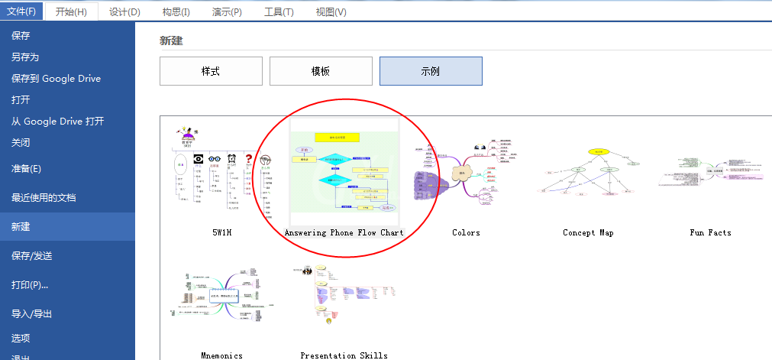Switch to the 工具(T) ribbon tab
The width and height of the screenshot is (772, 360).
coord(279,11)
